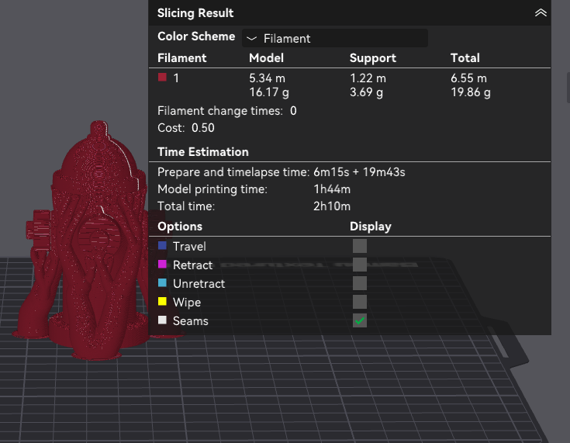
Task: Click the magenta Retract color icon
Action: click(162, 265)
